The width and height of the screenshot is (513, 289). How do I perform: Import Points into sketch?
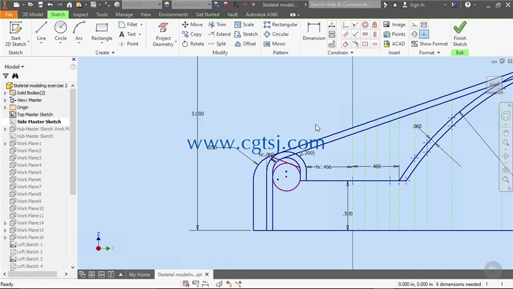point(394,34)
